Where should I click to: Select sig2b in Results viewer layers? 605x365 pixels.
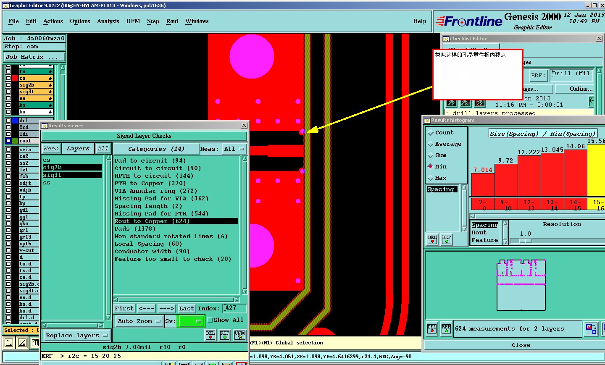point(72,168)
